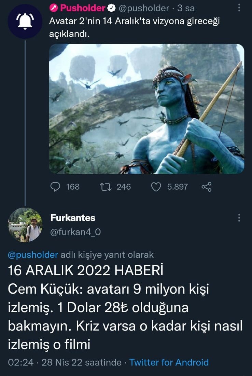Click the Furkantes reply text about Cem Küçük
This screenshot has width=252, height=376.
coord(125,307)
